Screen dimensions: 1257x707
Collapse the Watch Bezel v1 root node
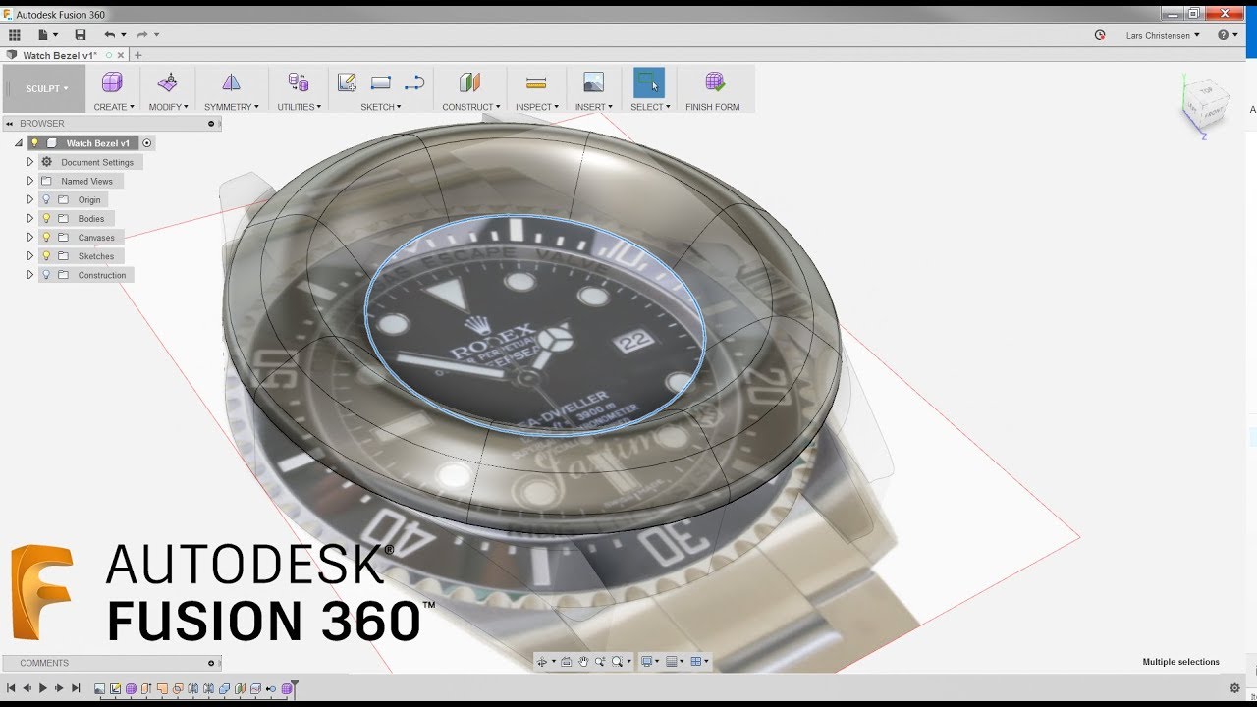click(x=19, y=143)
